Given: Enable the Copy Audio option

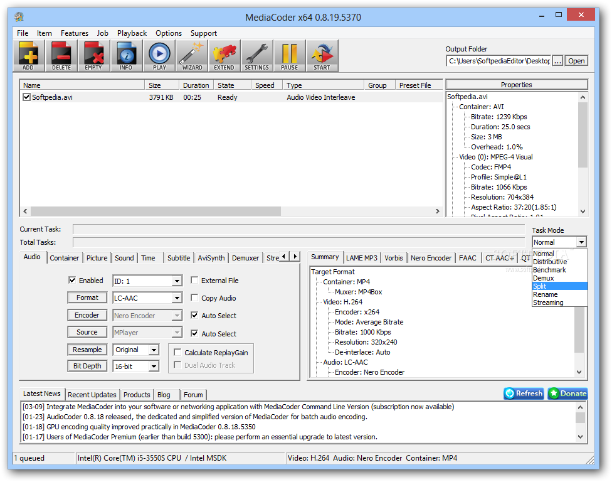Looking at the screenshot, I should pos(193,298).
